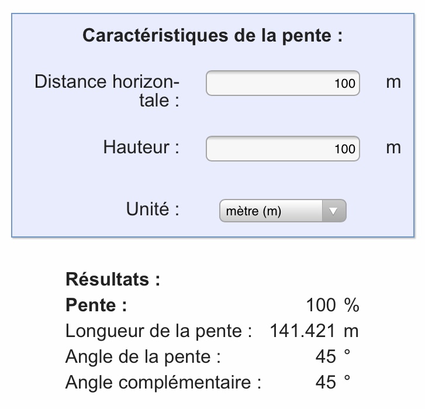Click the Unité dropdown arrow button

click(x=334, y=211)
